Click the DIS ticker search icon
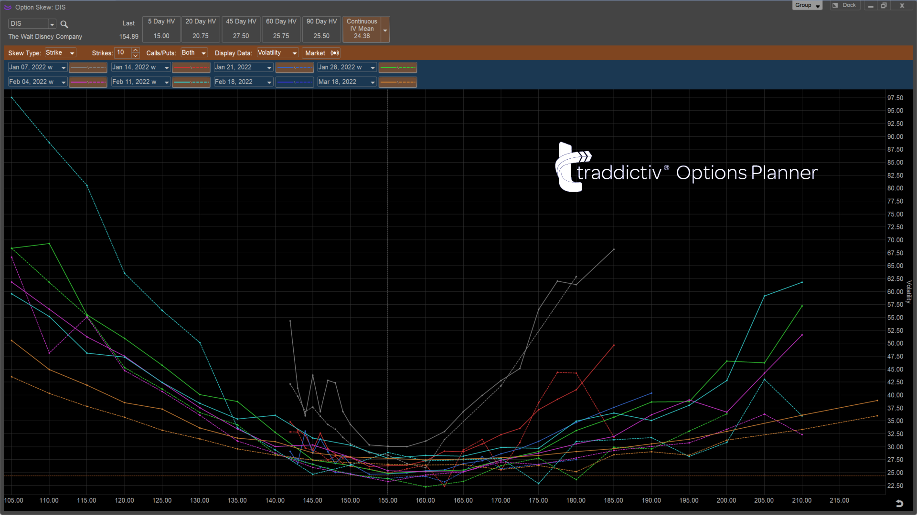 (x=64, y=24)
